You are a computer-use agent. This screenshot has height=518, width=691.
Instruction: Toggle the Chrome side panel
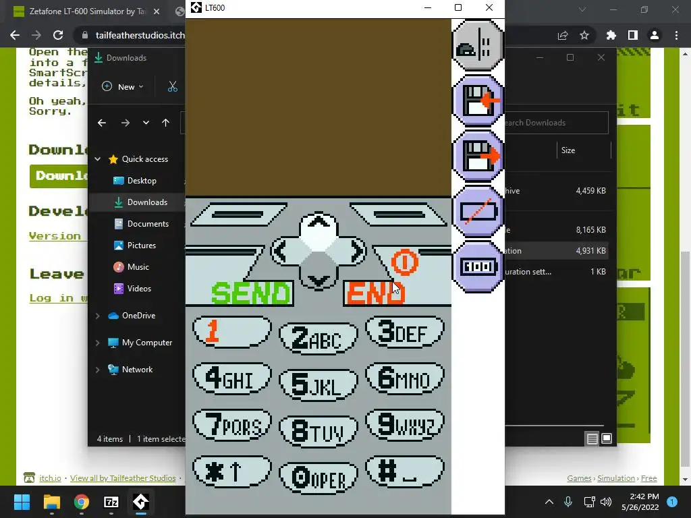[633, 35]
